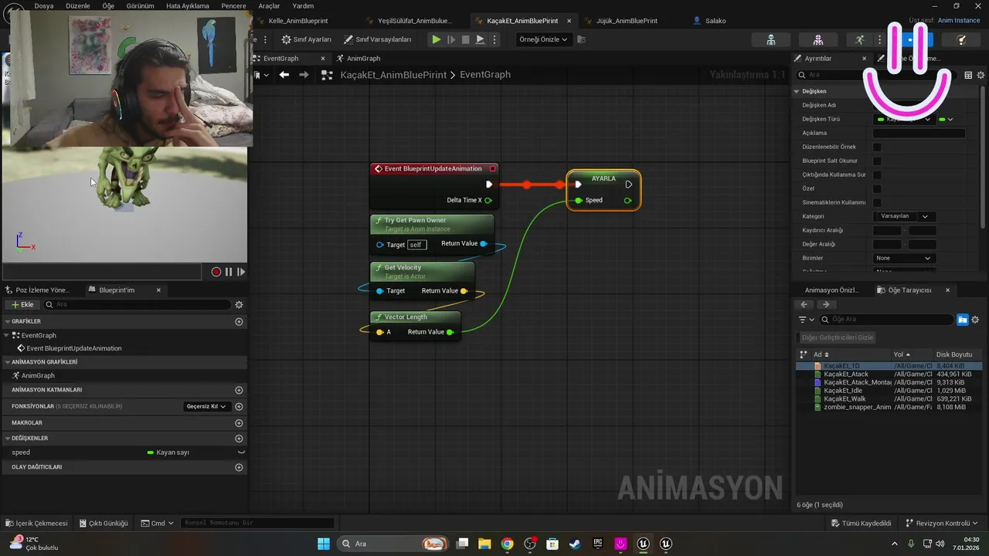Click the Açıklama description field
This screenshot has height=556, width=989.
tap(919, 133)
